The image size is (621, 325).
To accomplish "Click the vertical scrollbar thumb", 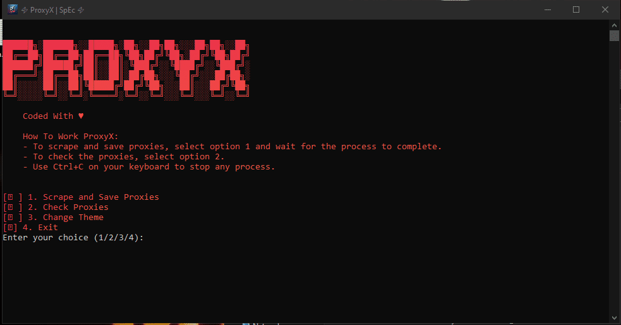I will [614, 35].
